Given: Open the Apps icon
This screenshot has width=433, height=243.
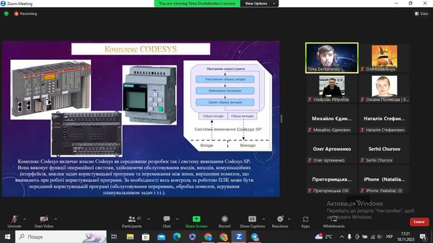Looking at the screenshot, I should point(306,219).
